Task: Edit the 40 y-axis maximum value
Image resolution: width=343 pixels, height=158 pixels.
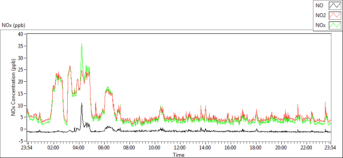Action: 20,34
